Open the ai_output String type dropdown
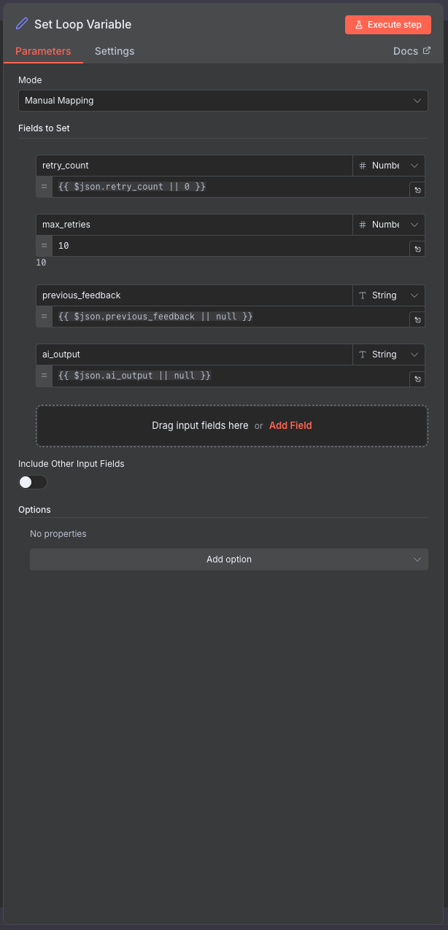Screen dimensions: 448x930 point(388,354)
